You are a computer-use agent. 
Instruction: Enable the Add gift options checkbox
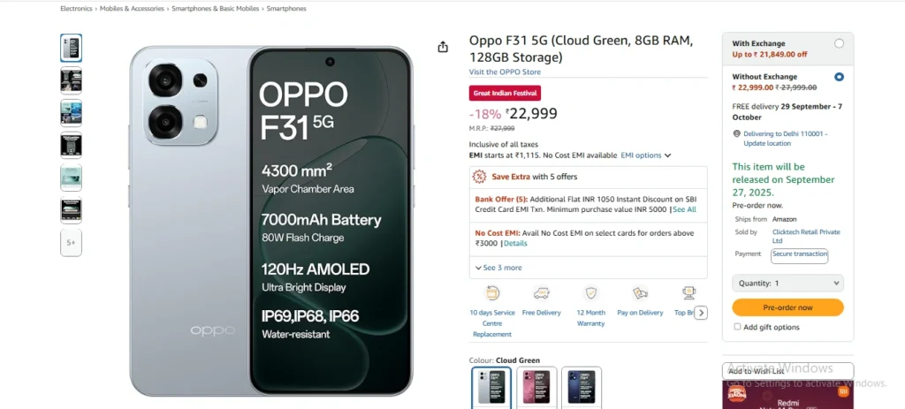[x=738, y=327]
